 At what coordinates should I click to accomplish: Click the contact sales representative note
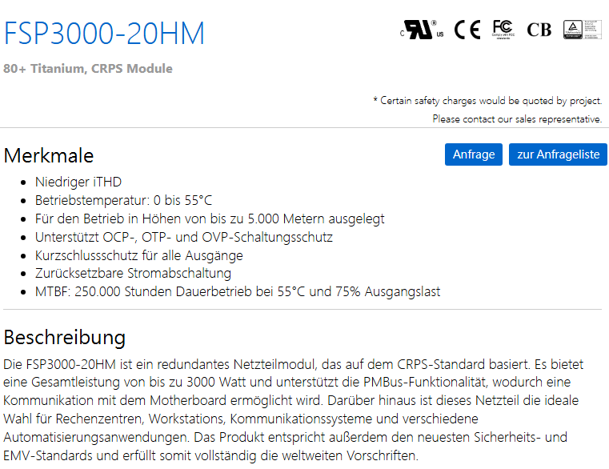pos(517,119)
